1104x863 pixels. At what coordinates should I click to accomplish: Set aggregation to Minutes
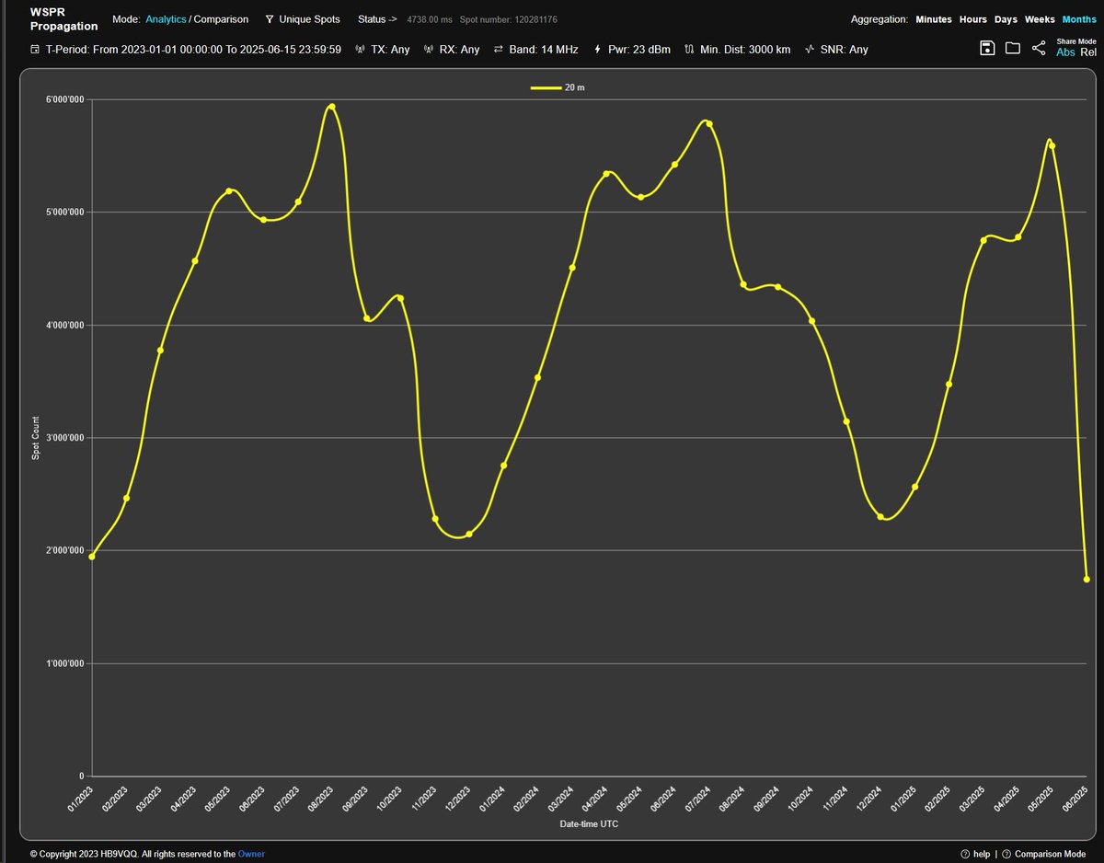coord(934,19)
